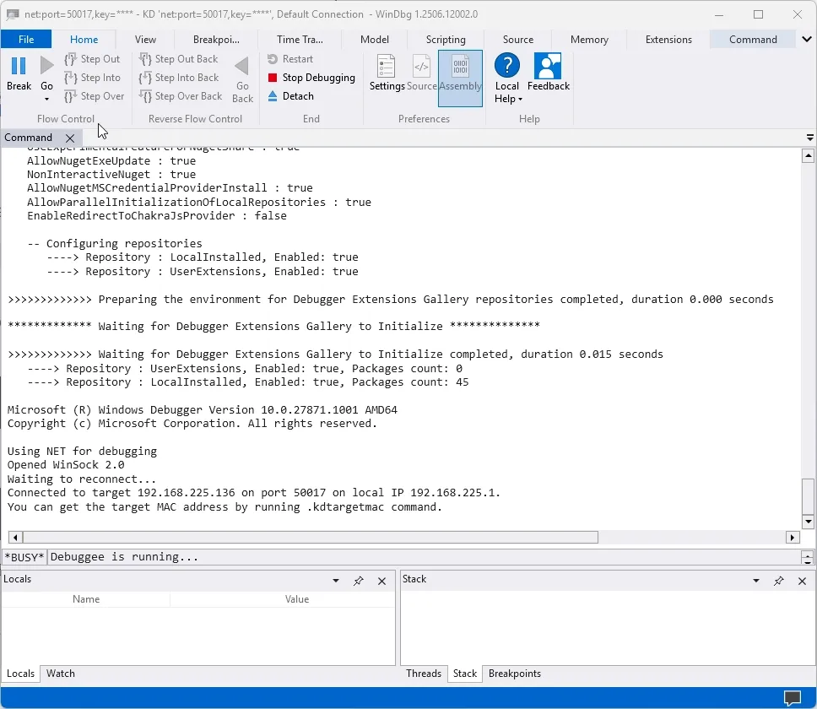Expand the ribbon collapse chevron
The height and width of the screenshot is (709, 817).
click(807, 39)
